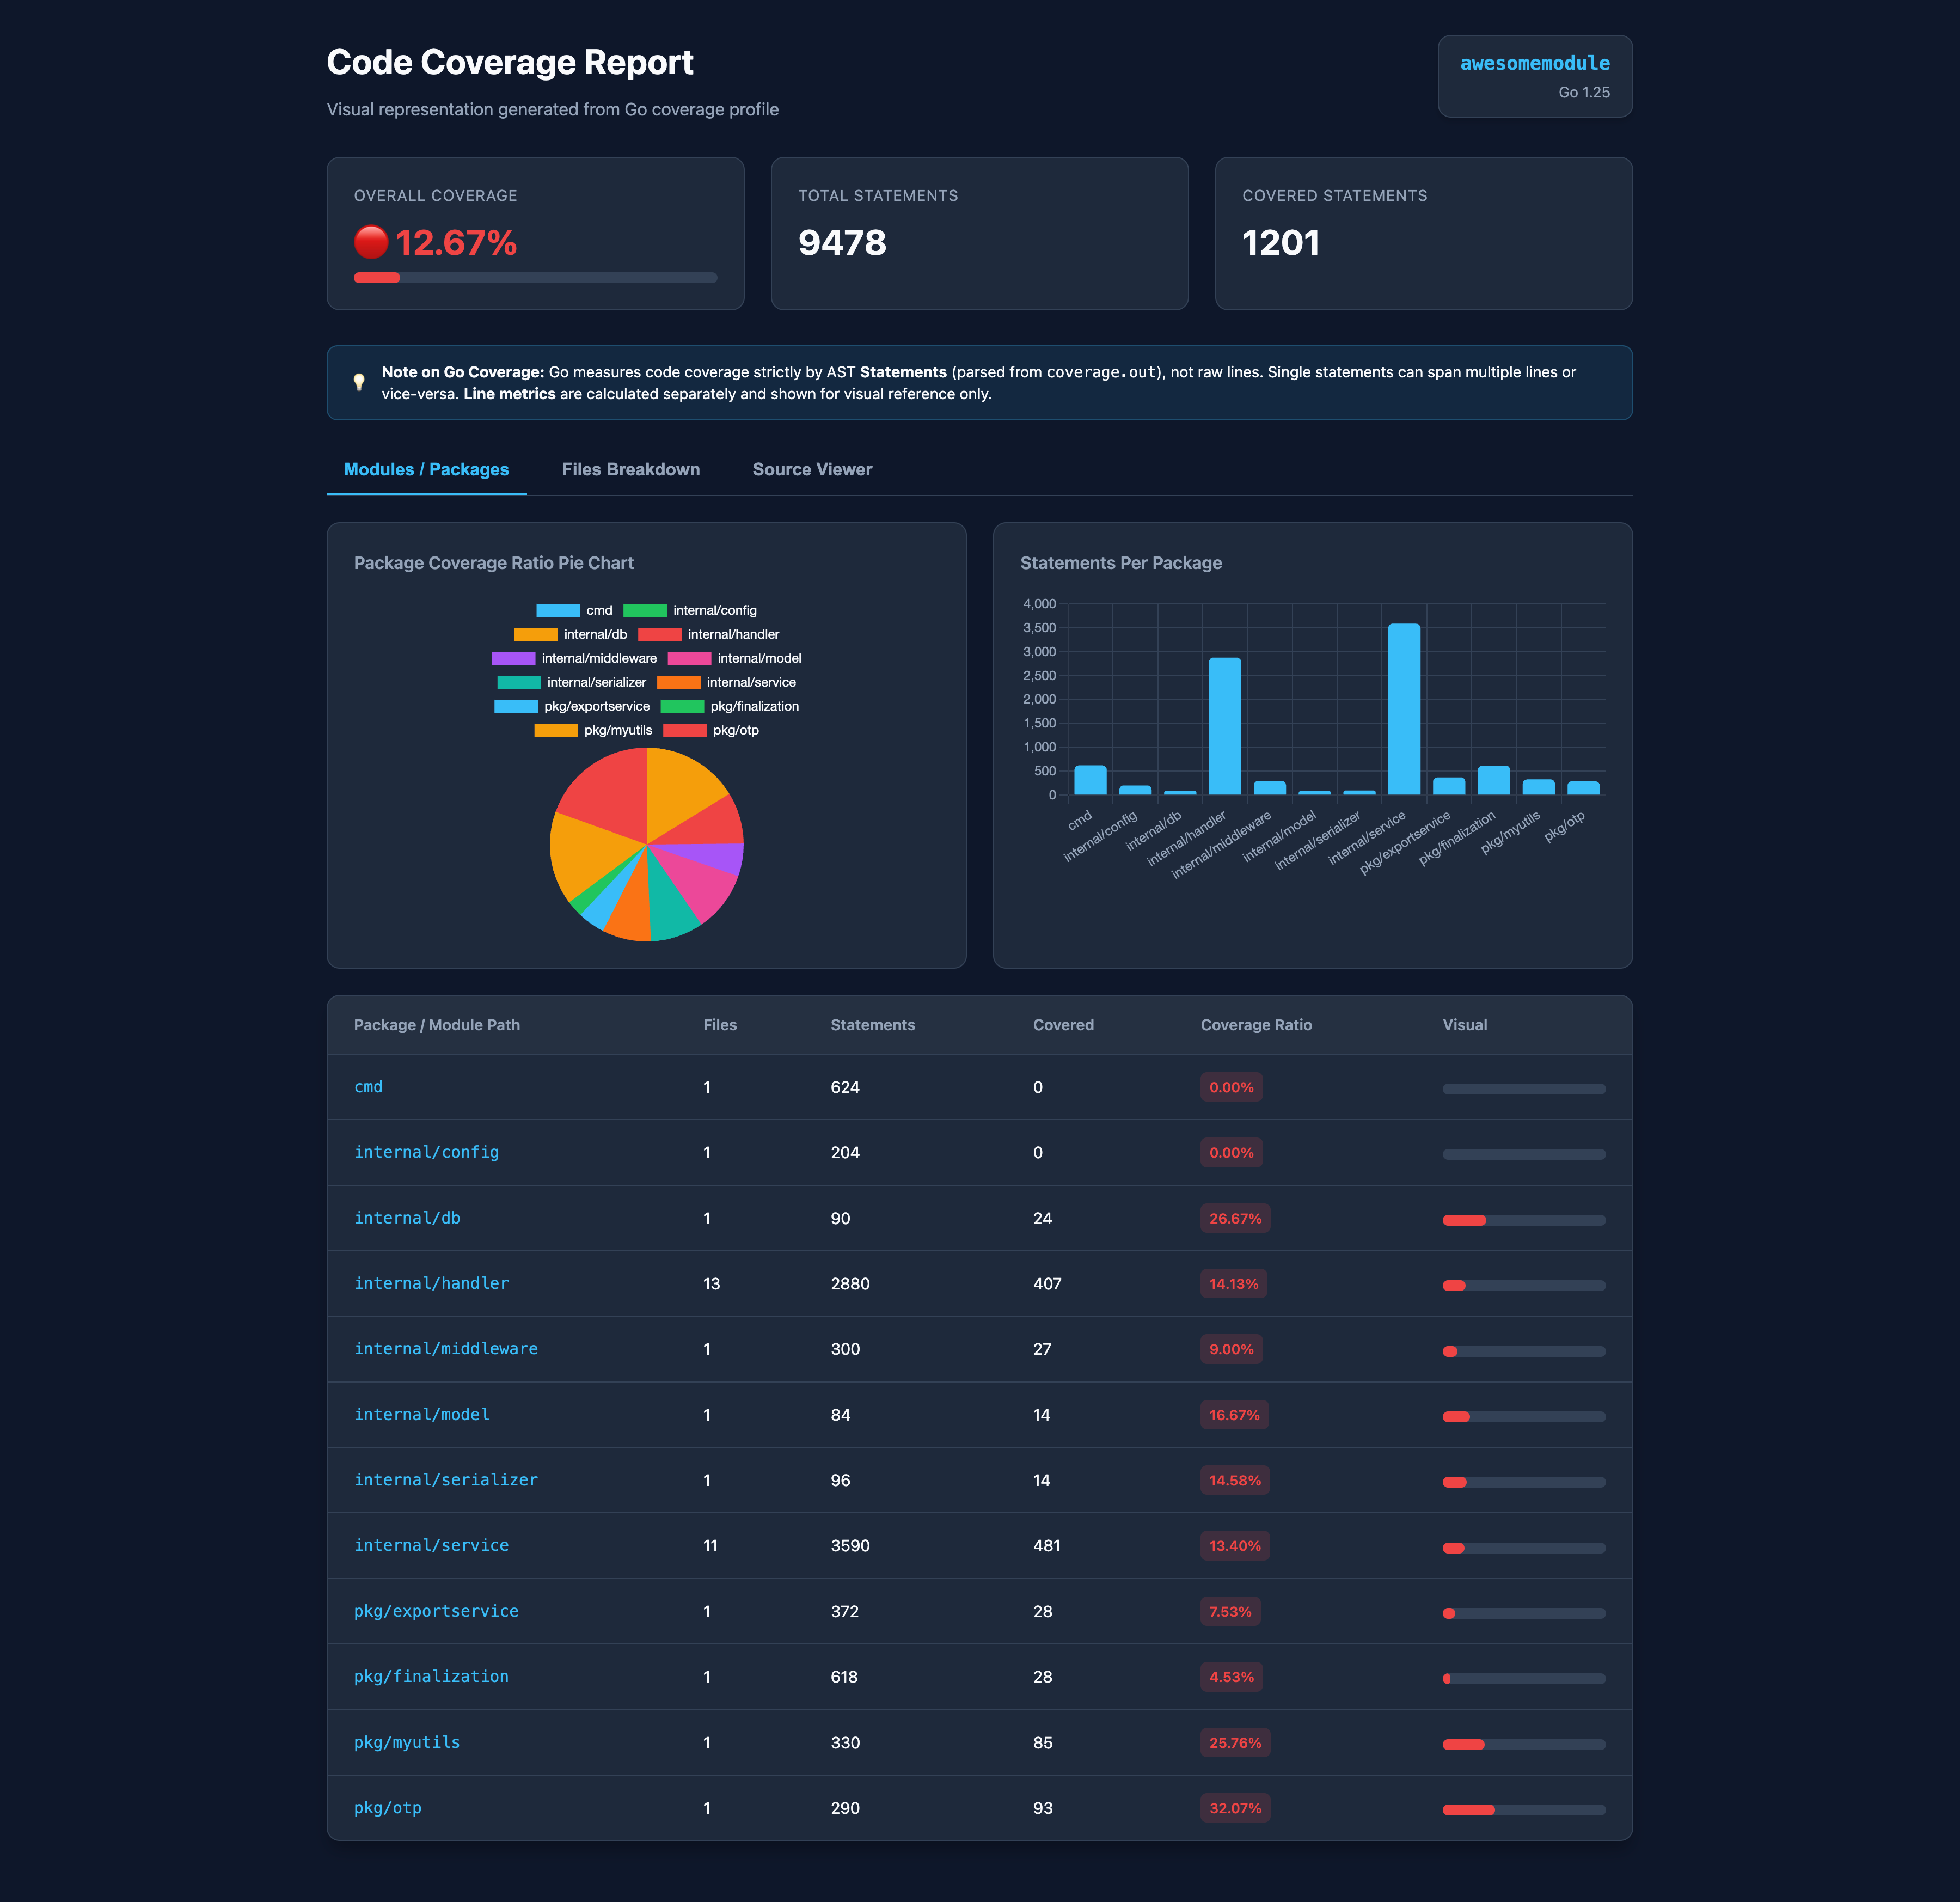Image resolution: width=1960 pixels, height=1902 pixels.
Task: Toggle internal/middleware legend entry
Action: 575,658
